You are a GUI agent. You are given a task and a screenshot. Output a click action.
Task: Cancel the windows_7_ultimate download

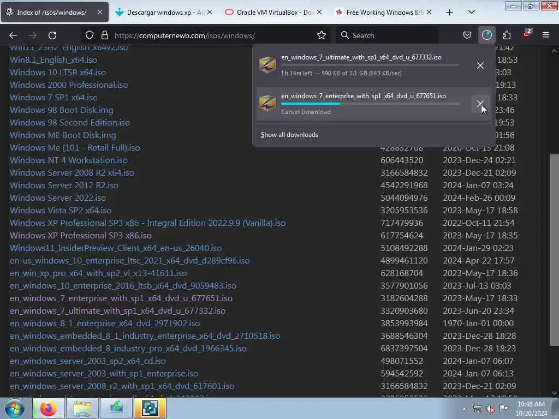click(480, 65)
